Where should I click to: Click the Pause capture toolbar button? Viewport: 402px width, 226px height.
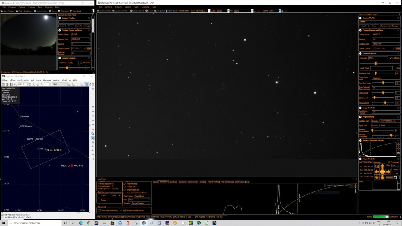150,11
